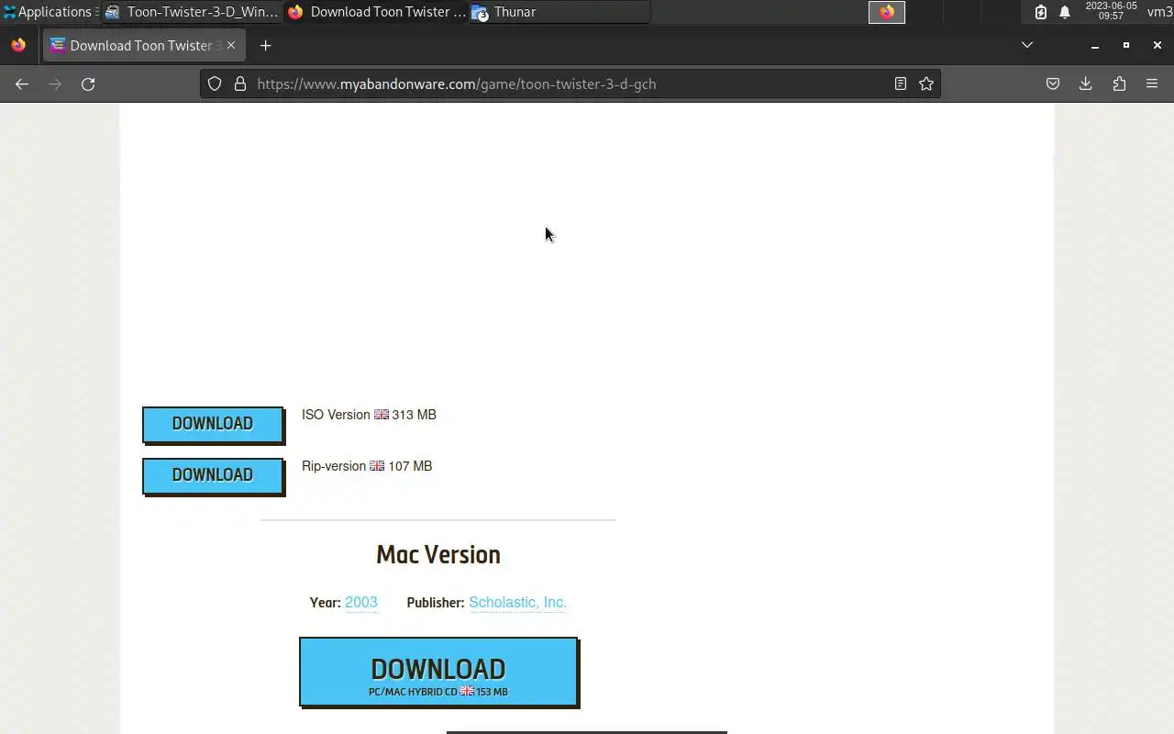Image resolution: width=1174 pixels, height=734 pixels.
Task: Click the URL address bar
Action: click(569, 83)
